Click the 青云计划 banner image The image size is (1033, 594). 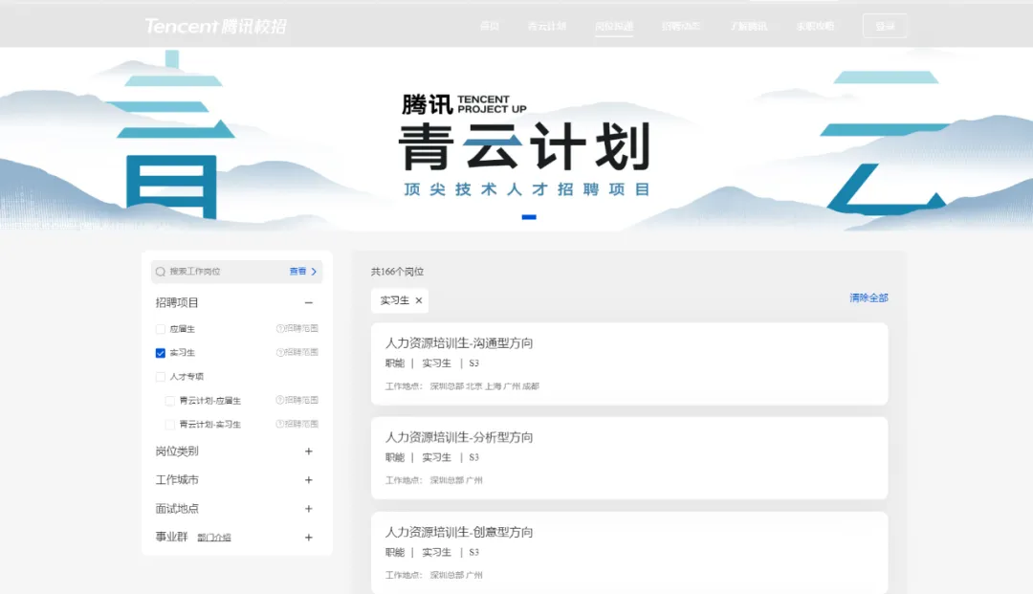pos(516,139)
